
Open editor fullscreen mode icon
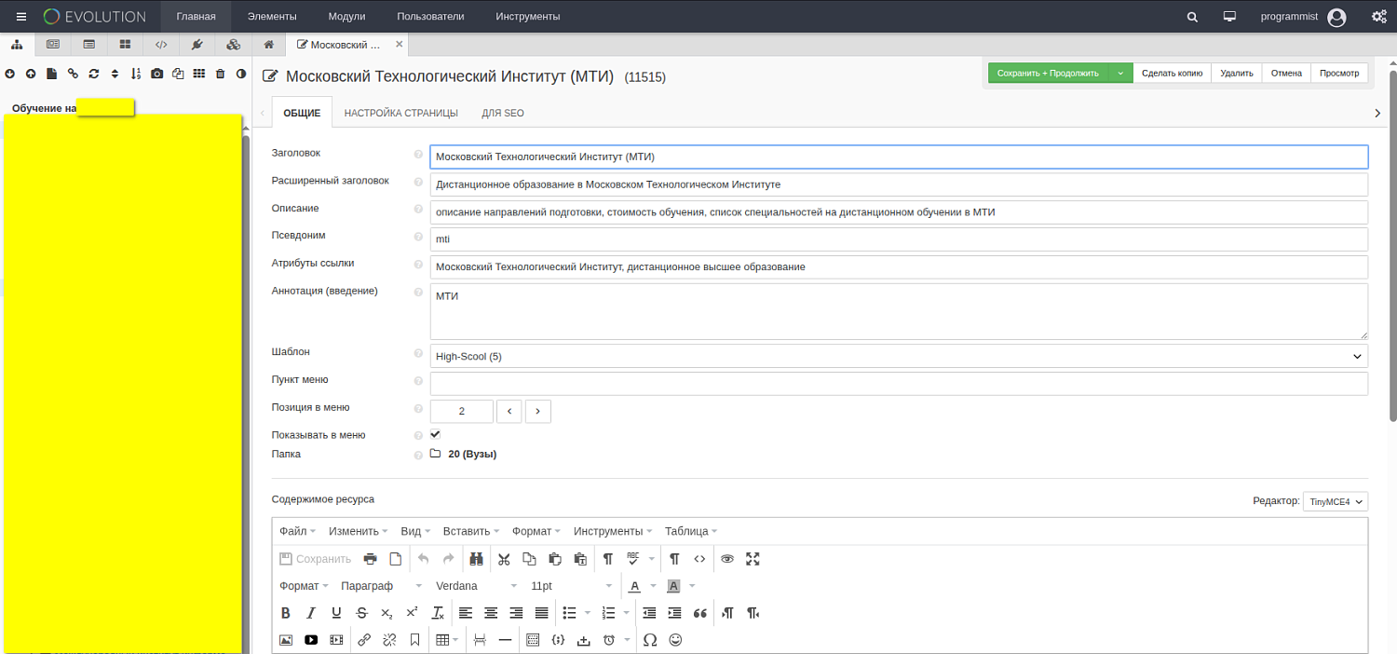(x=753, y=559)
